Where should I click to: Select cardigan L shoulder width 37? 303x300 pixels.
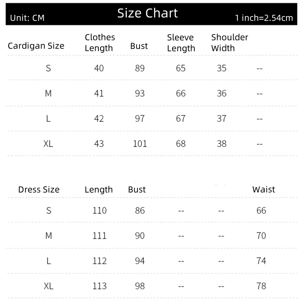221,119
